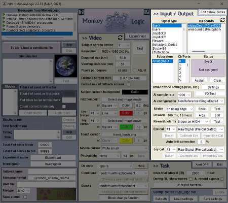
Task: Expand the On error dropdown
Action: [116, 166]
